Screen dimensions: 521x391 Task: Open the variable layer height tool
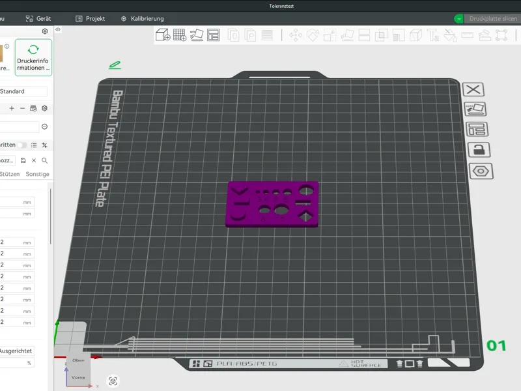(267, 35)
